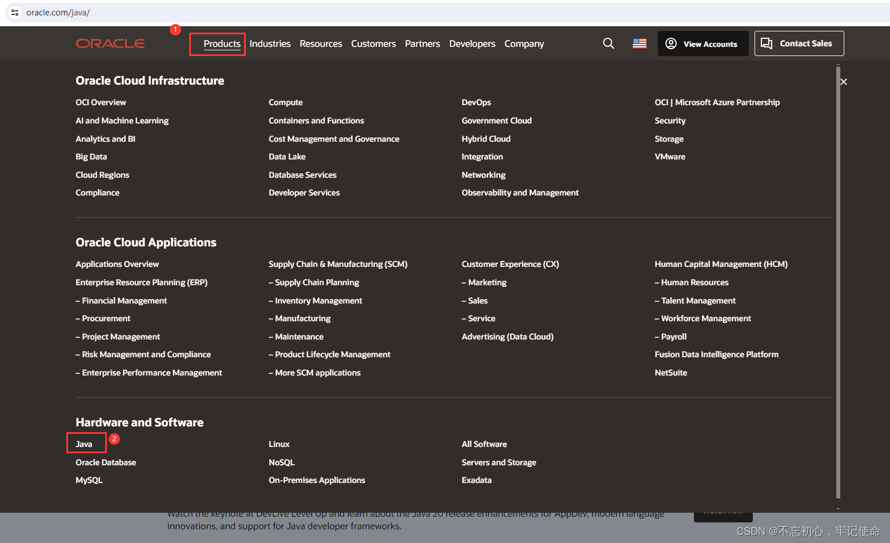Open the Company menu
The image size is (890, 543).
coord(524,44)
